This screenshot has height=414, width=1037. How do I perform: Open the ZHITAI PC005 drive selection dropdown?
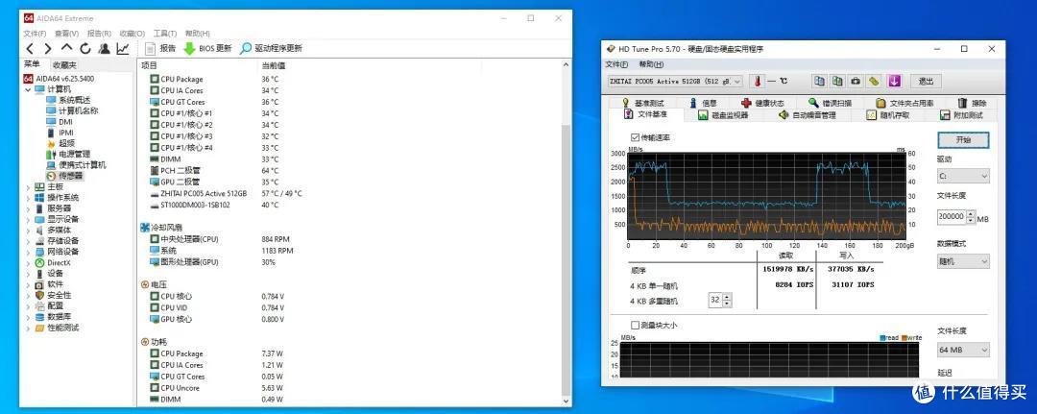point(675,81)
